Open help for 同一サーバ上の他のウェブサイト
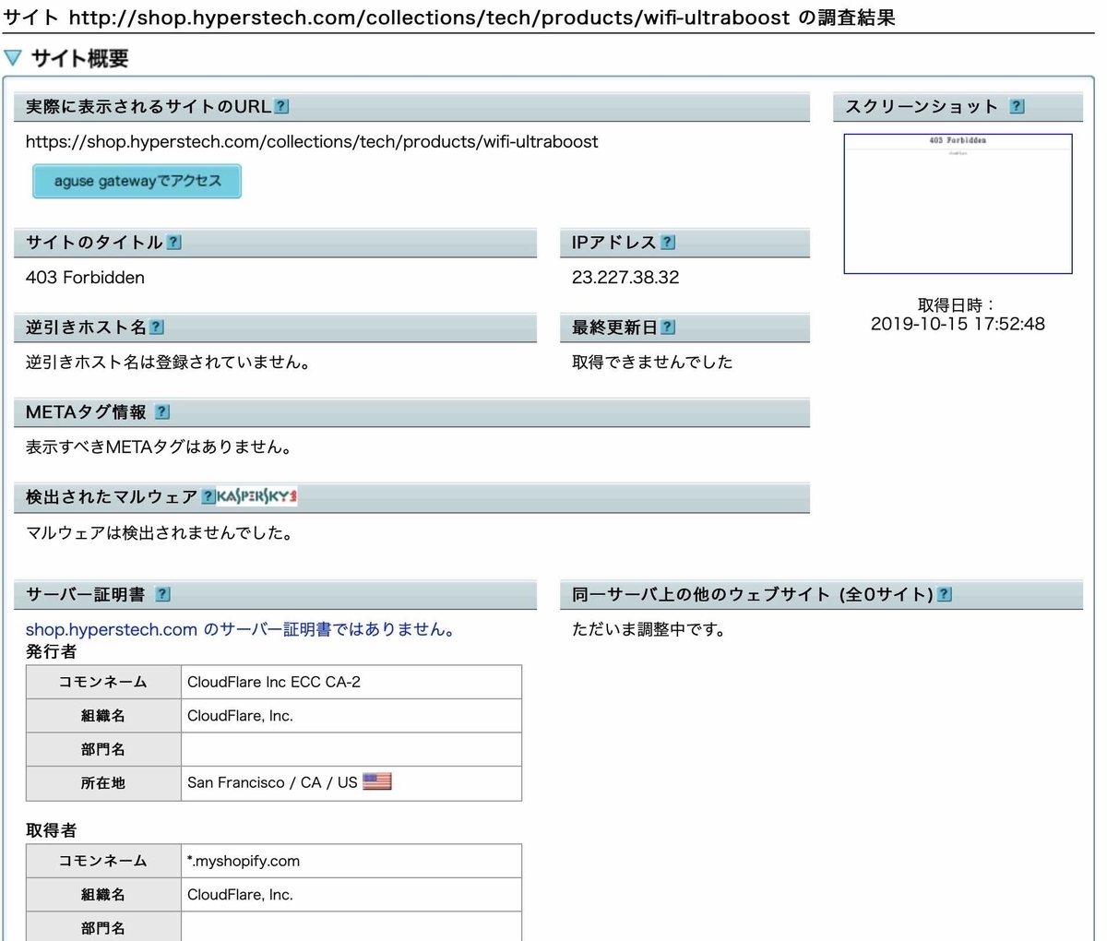Image resolution: width=1107 pixels, height=941 pixels. pyautogui.click(x=944, y=594)
